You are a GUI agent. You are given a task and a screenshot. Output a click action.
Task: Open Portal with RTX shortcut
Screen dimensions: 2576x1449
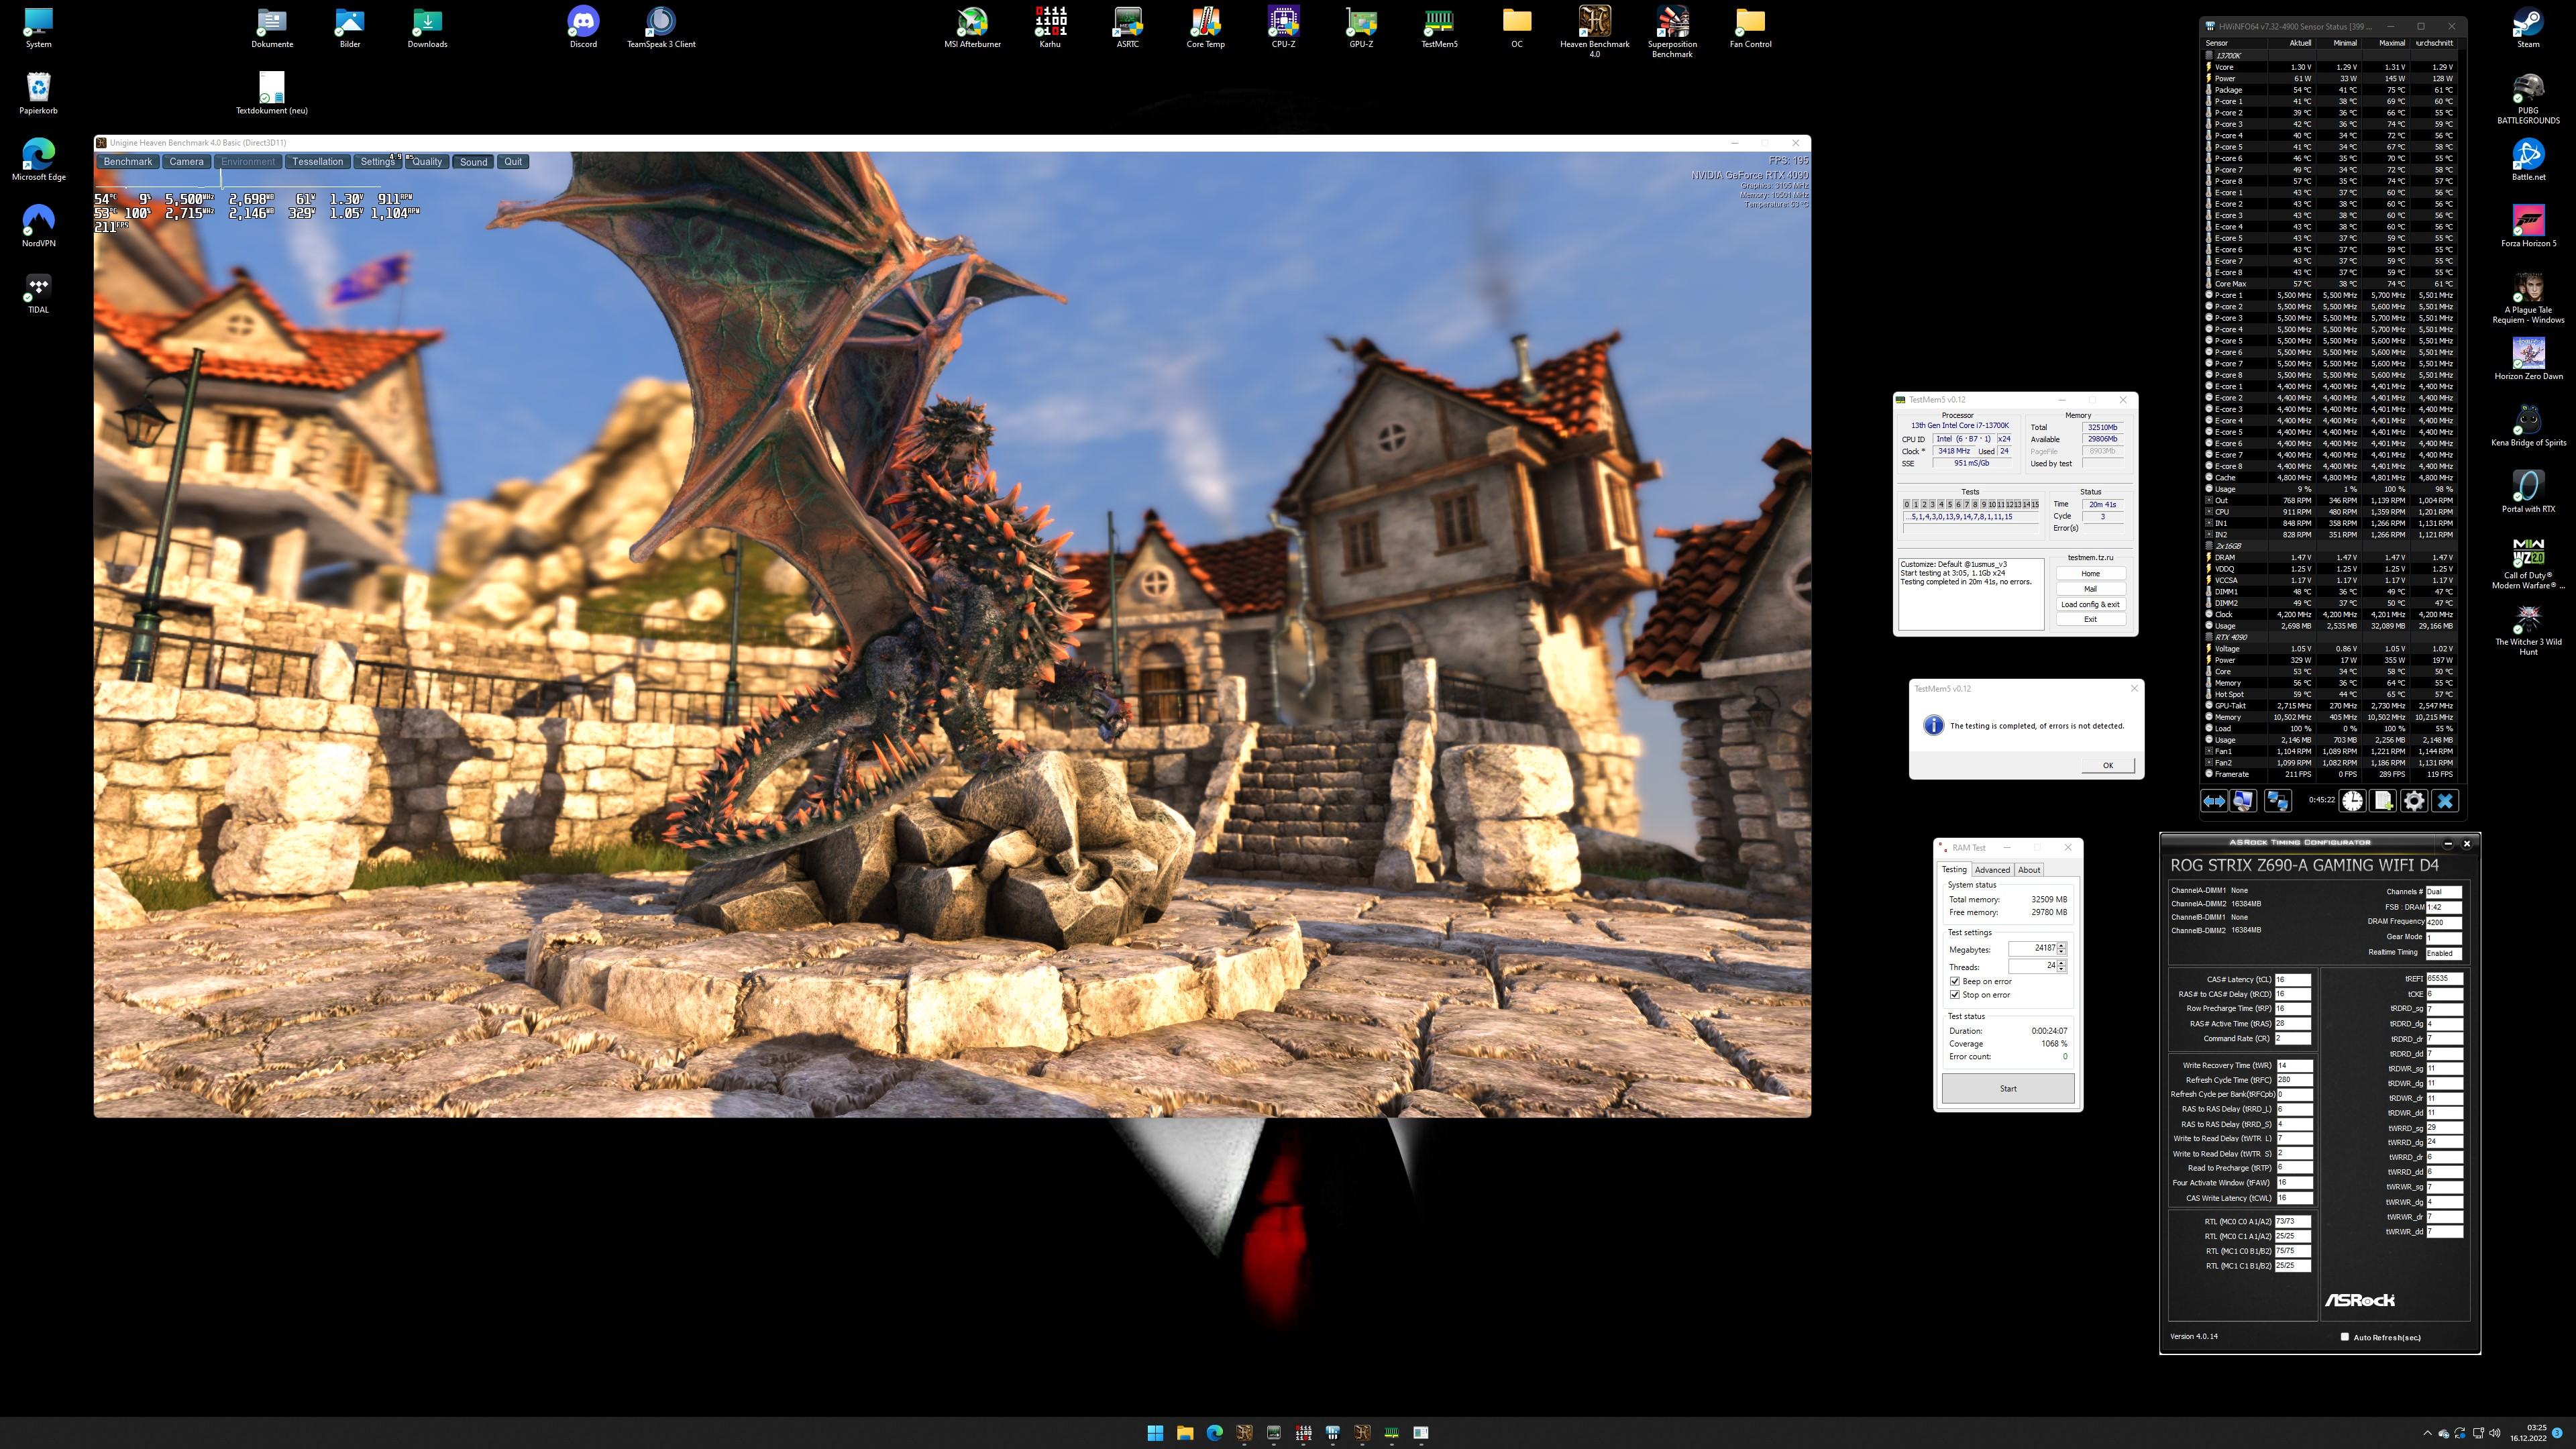point(2528,492)
